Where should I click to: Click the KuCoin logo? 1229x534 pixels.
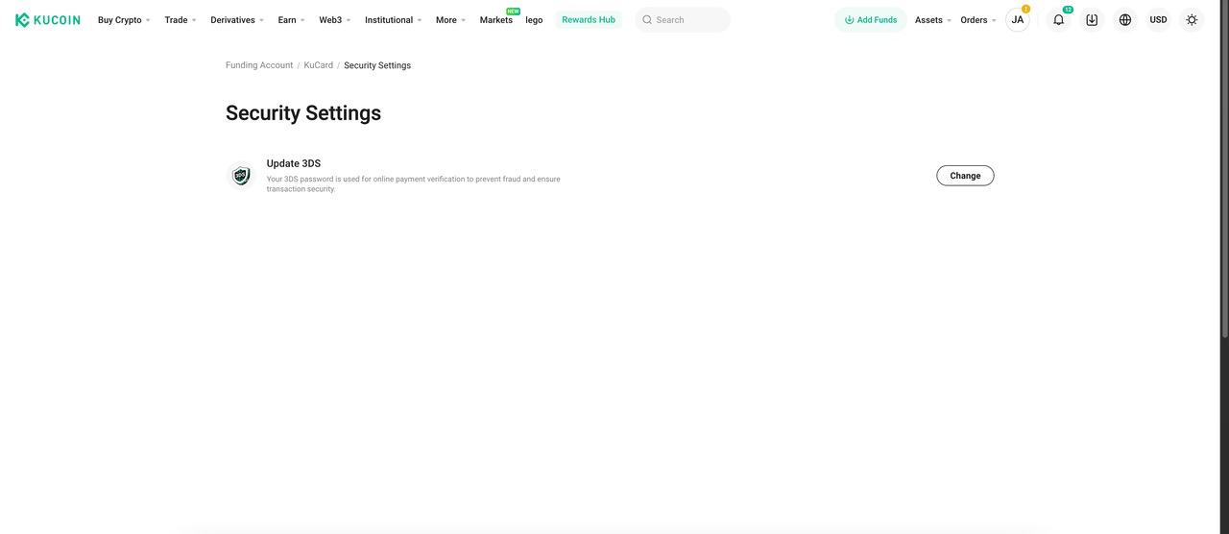click(x=48, y=20)
